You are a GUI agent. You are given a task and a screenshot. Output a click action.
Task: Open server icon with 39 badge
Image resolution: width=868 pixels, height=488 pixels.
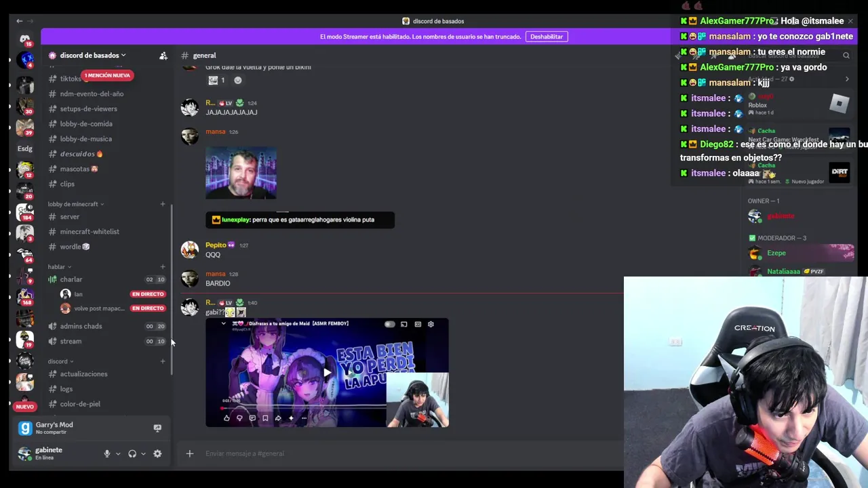[25, 127]
